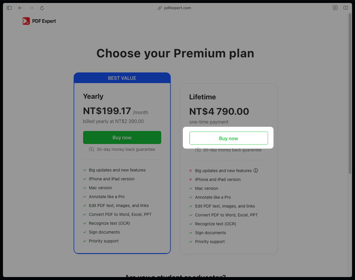Click the Lifetime plan heading
The width and height of the screenshot is (355, 280).
[x=203, y=97]
